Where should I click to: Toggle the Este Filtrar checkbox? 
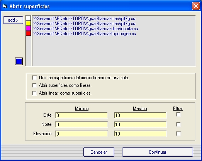point(178,115)
